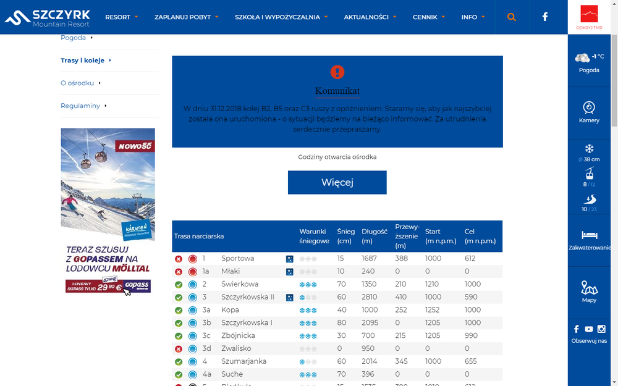Viewport: 618px width, 386px height.
Task: Click the night-skiing icon for Sportowa
Action: click(x=290, y=259)
